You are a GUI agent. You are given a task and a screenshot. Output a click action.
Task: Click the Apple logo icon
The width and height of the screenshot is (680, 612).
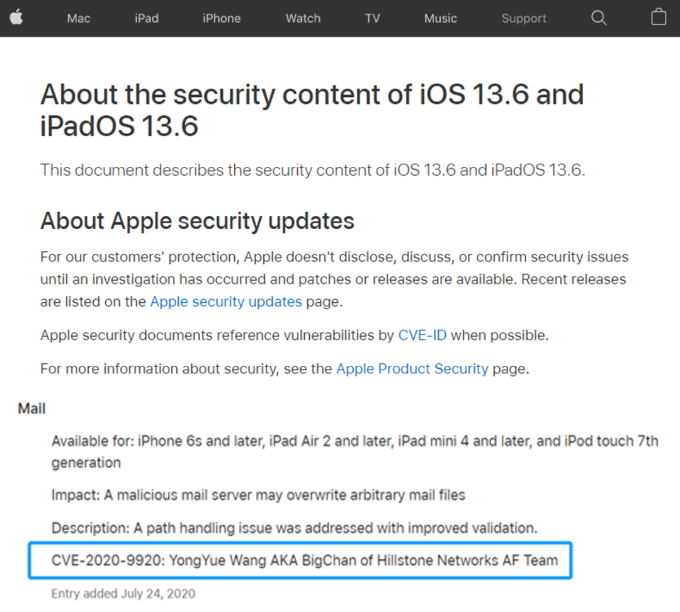click(x=16, y=18)
